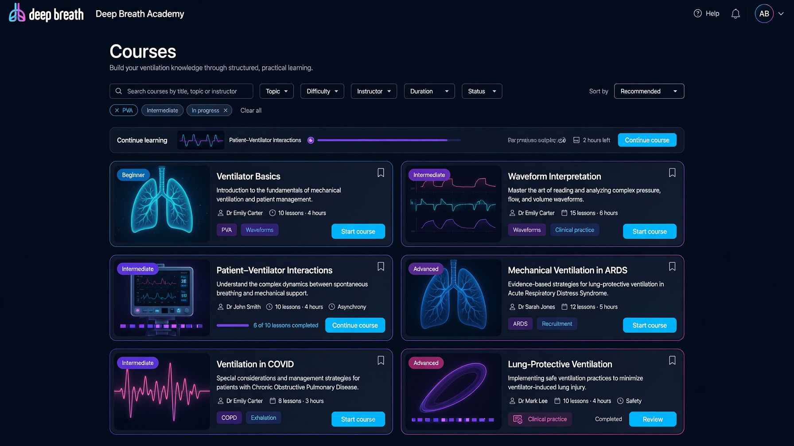
Task: Click the AB user avatar
Action: click(x=764, y=14)
